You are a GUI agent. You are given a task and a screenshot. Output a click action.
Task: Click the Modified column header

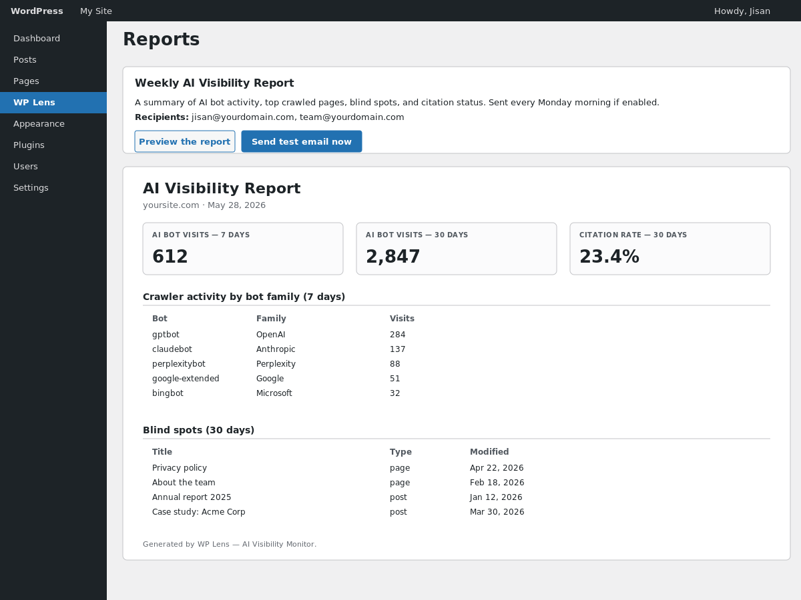click(x=489, y=452)
